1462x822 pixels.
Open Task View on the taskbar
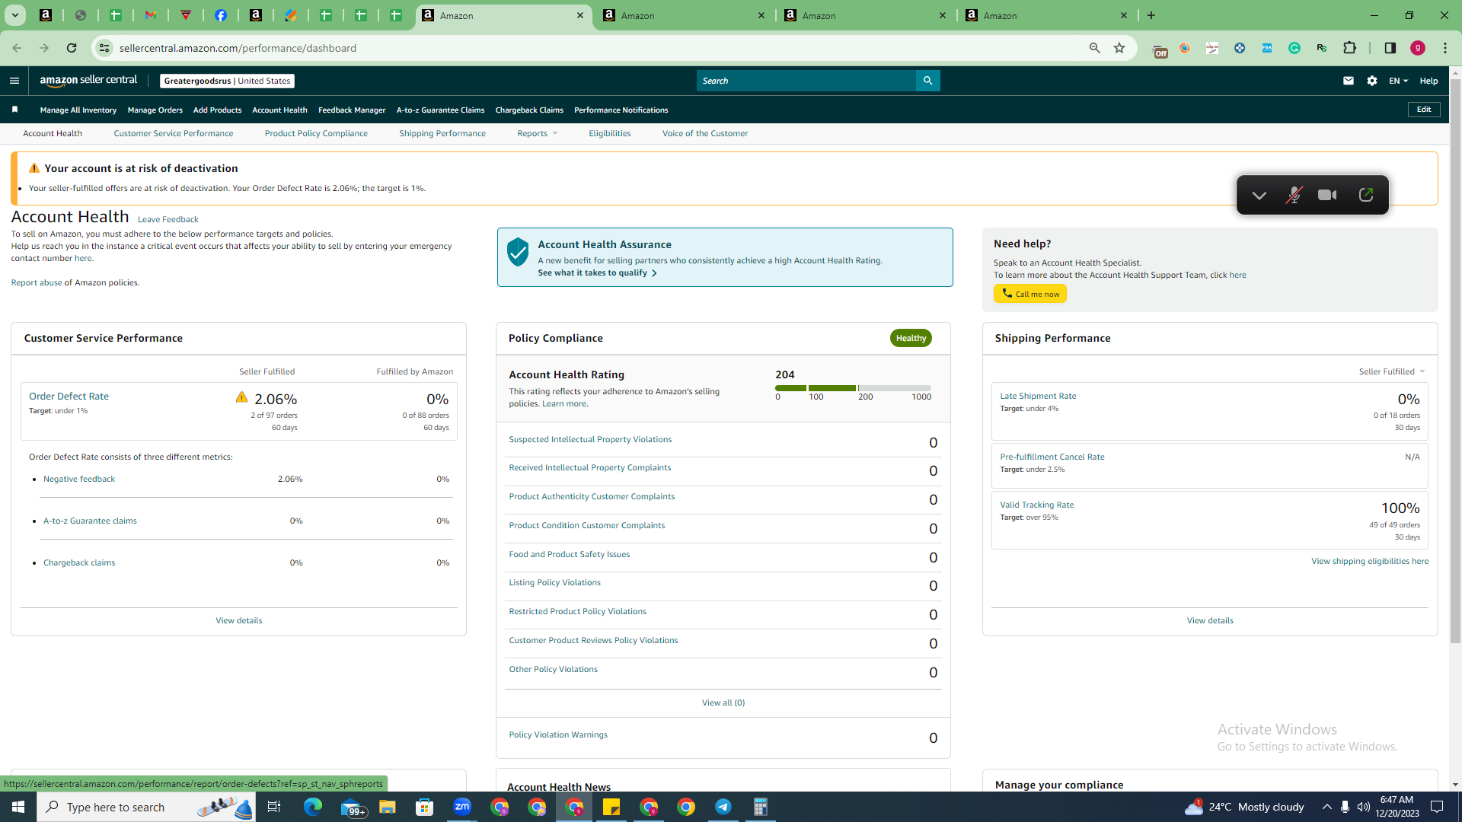[x=274, y=807]
